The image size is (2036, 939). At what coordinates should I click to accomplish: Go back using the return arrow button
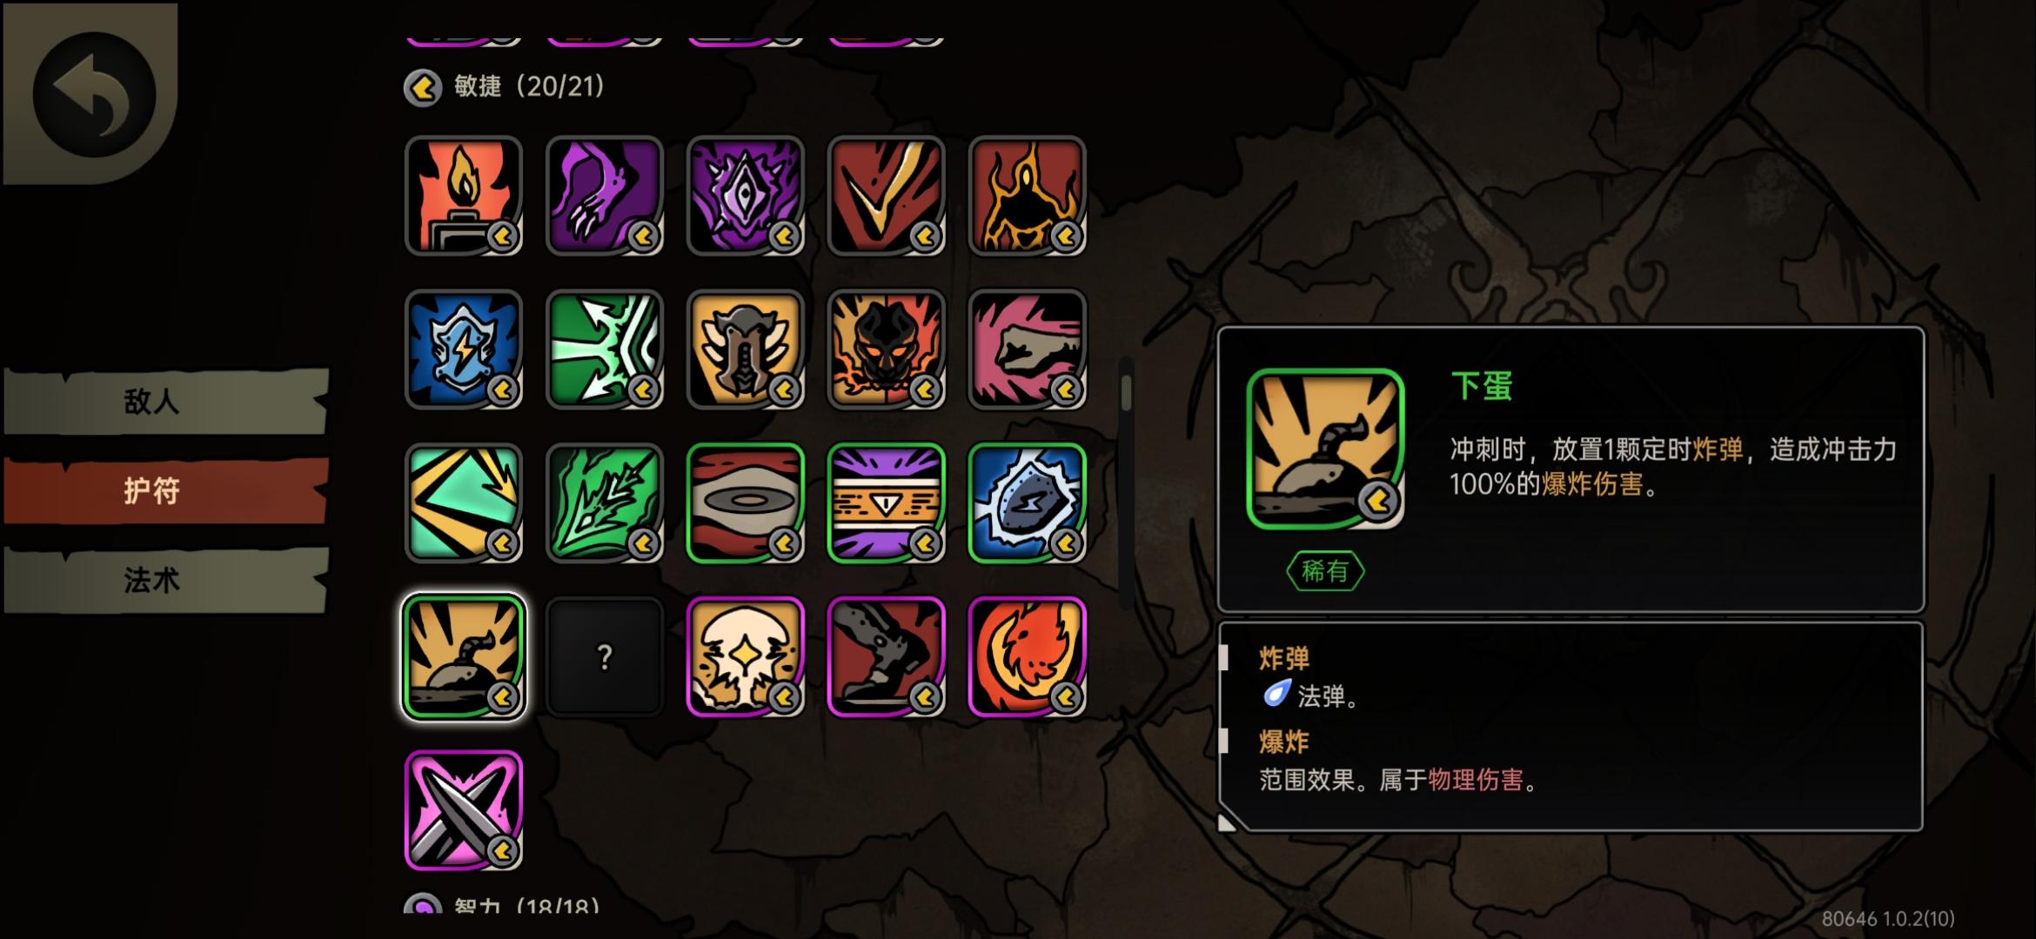coord(94,94)
